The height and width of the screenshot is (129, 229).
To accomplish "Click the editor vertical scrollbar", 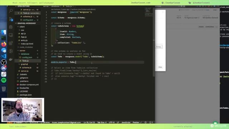I will pyautogui.click(x=154, y=42).
